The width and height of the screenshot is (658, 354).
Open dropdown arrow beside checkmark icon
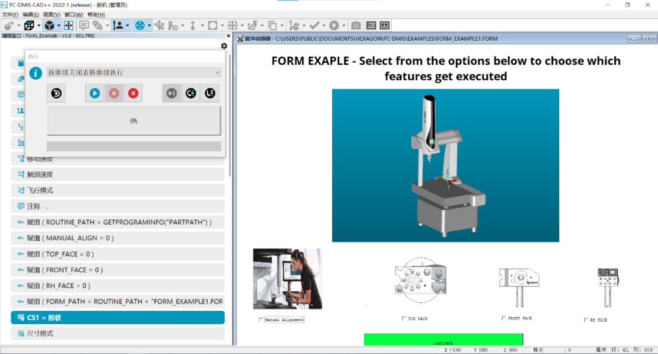click(x=324, y=26)
